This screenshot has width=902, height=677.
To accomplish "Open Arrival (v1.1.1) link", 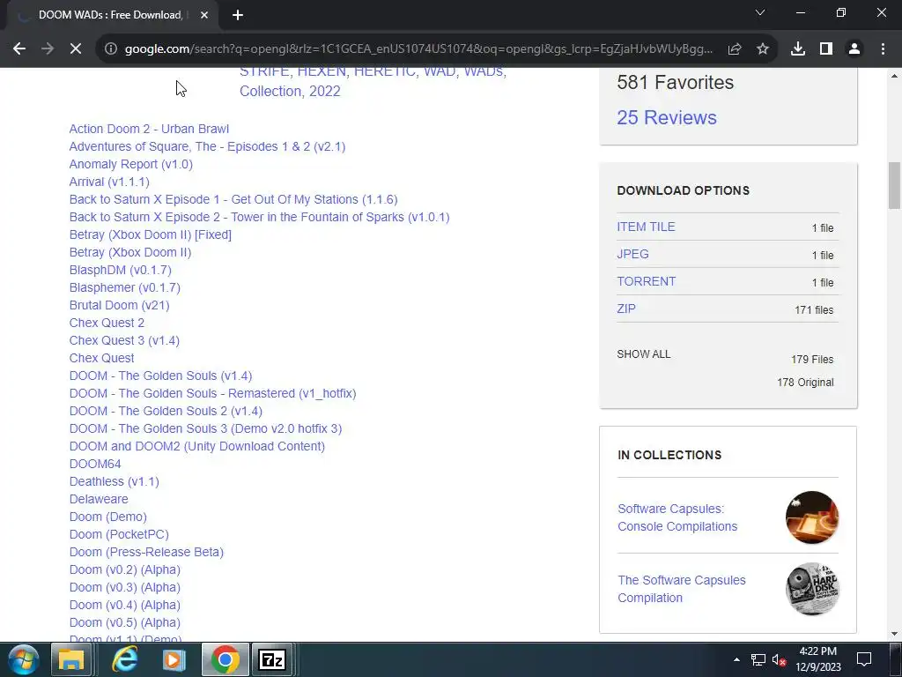I will click(109, 182).
